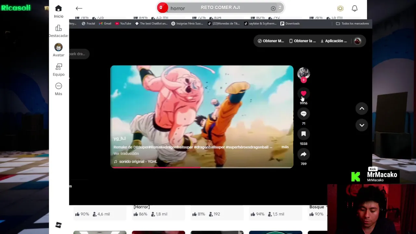
Task: Open the Fractal bookmark
Action: [88, 23]
